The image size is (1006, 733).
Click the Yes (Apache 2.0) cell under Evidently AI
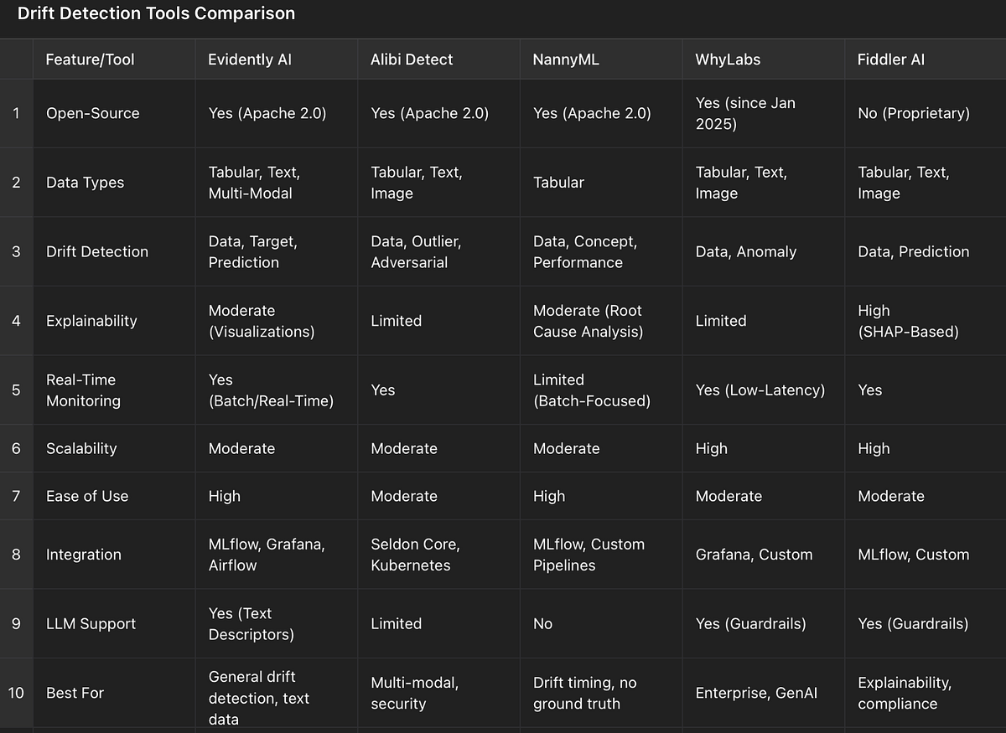click(267, 113)
